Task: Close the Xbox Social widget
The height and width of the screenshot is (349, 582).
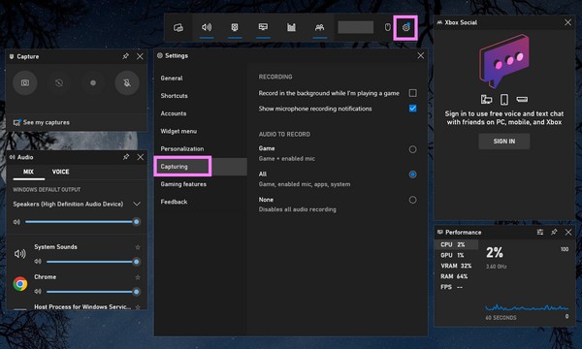Action: pos(567,22)
